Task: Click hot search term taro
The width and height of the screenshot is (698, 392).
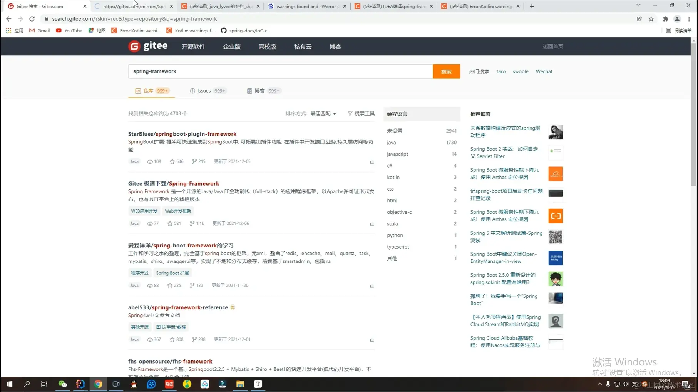Action: 501,71
